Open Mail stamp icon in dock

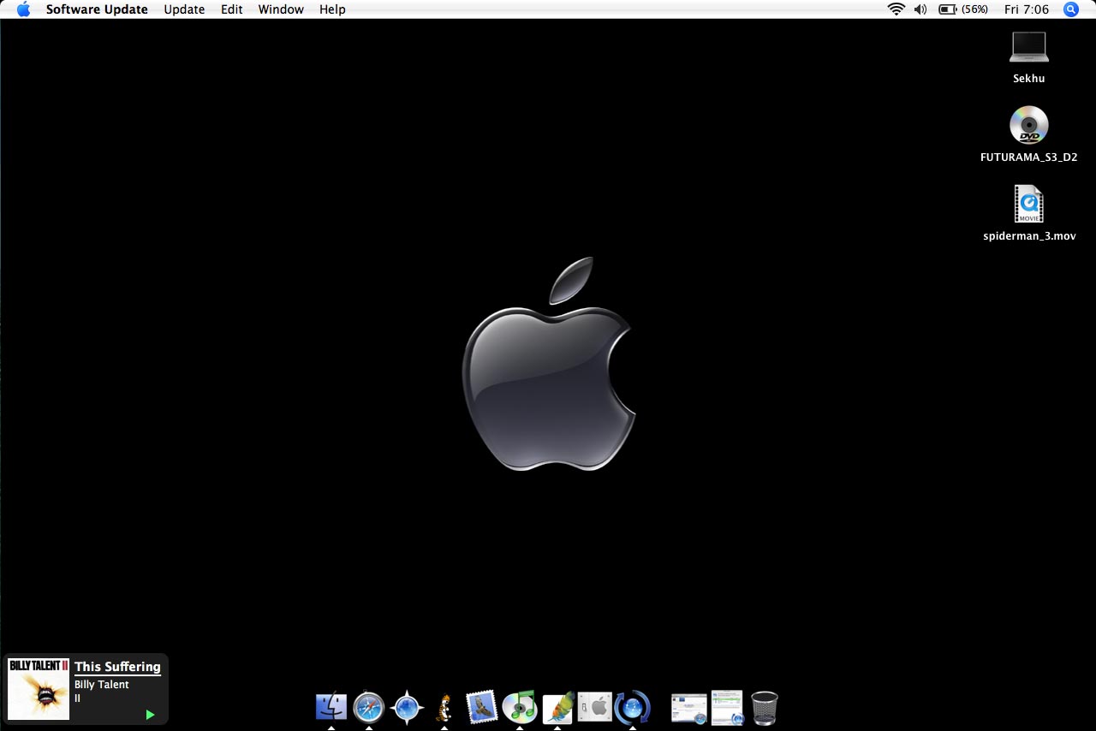click(482, 707)
